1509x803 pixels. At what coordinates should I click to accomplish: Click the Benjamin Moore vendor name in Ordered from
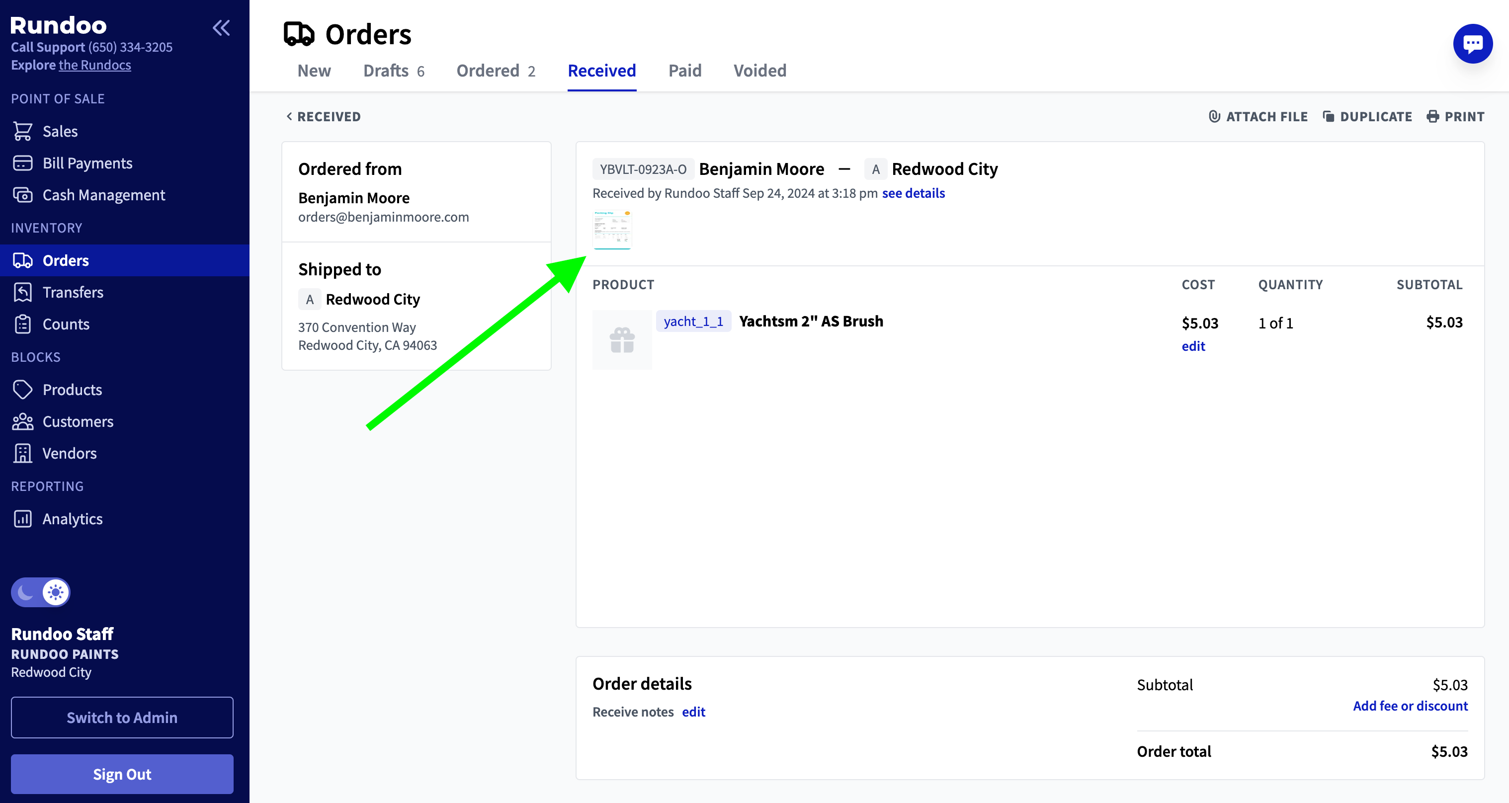click(354, 198)
